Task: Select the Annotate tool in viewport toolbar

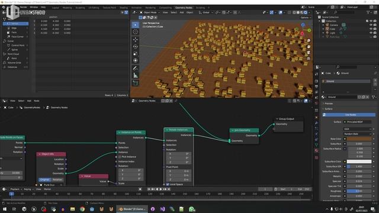Action: tap(136, 69)
